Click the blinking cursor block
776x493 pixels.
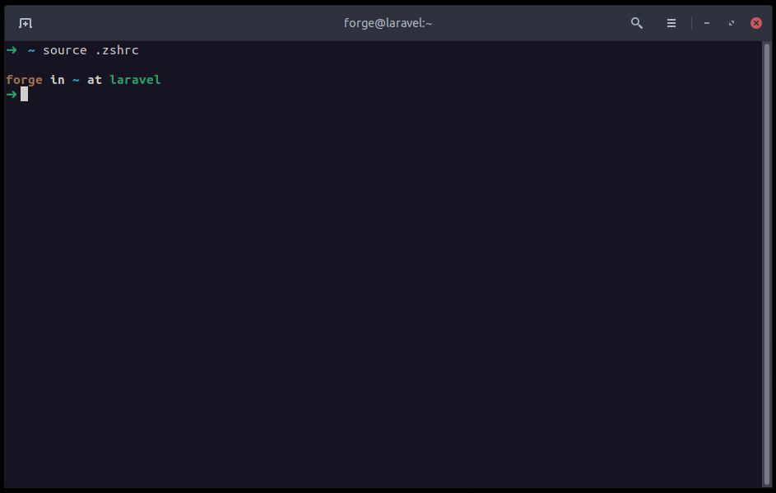[25, 94]
